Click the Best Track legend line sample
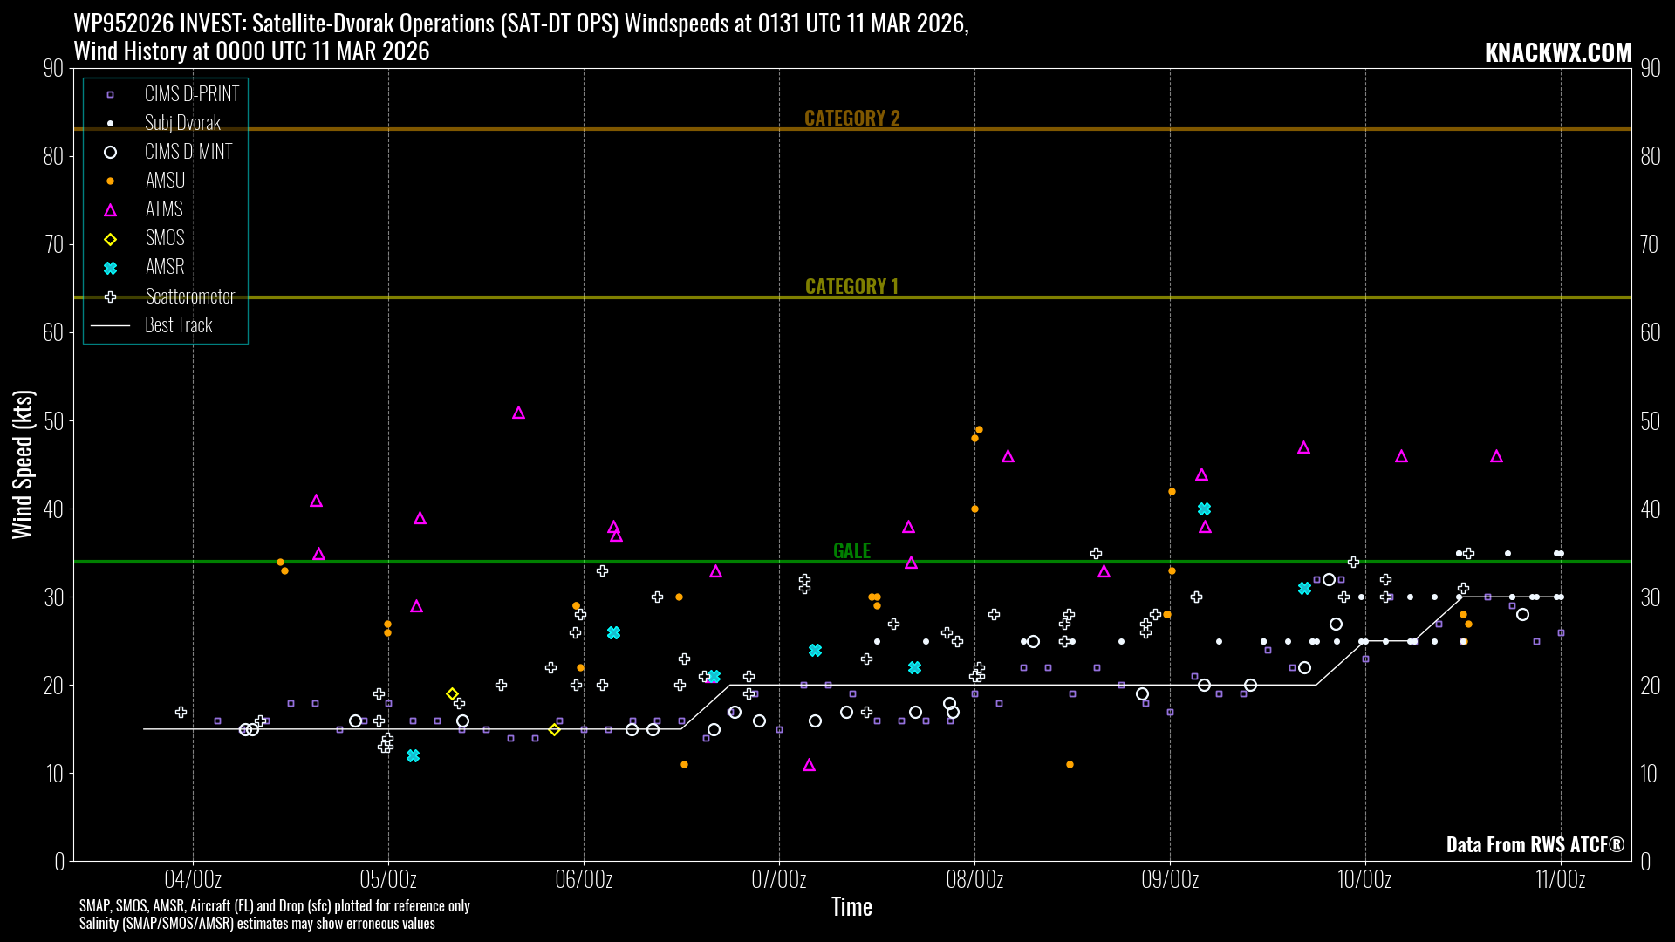The image size is (1675, 942). (x=110, y=325)
